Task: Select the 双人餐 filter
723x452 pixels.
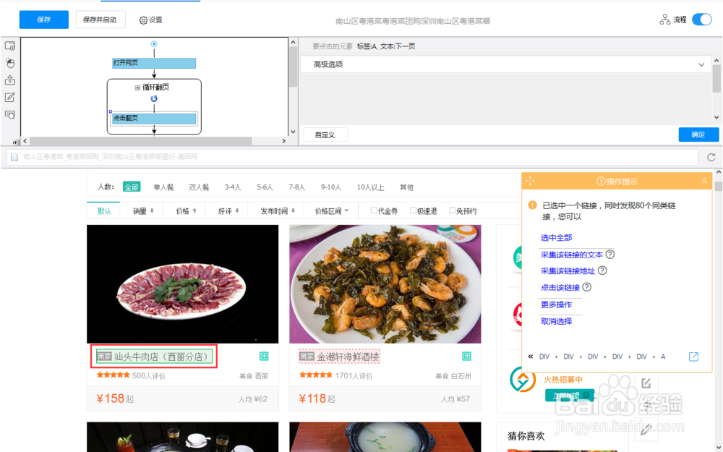Action: (199, 187)
